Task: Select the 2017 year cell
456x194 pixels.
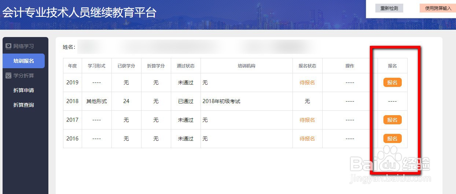Action: point(72,120)
